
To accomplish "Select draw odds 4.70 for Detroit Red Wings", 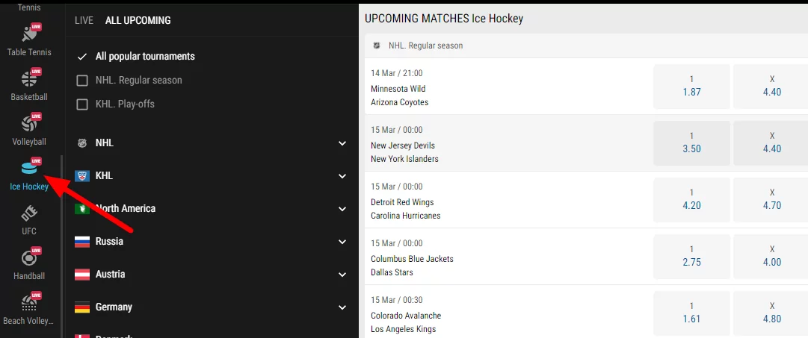I will click(771, 199).
